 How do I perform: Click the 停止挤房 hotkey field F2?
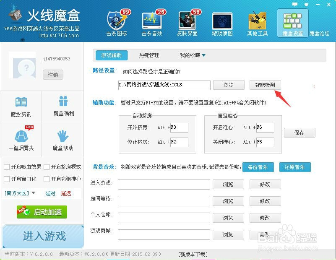click(179, 142)
